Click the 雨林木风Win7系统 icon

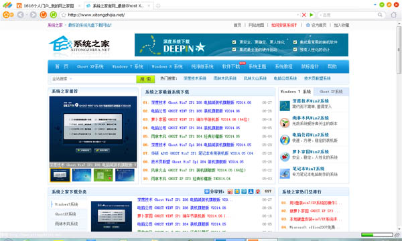tap(285, 123)
